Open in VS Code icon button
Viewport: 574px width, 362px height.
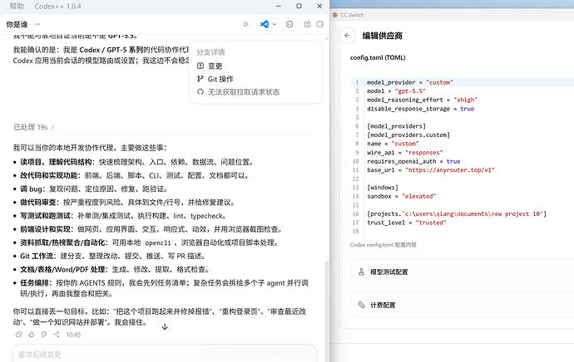tap(265, 24)
